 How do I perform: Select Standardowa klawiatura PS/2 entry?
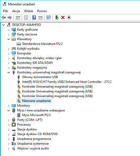click(42, 44)
